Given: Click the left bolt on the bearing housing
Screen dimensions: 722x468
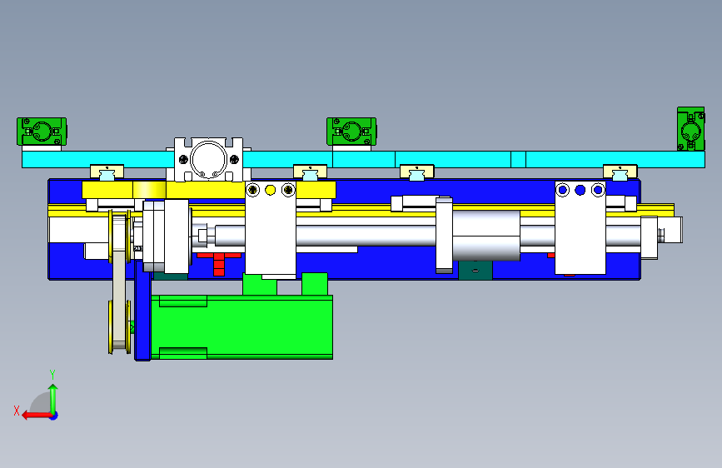Looking at the screenshot, I should point(183,159).
